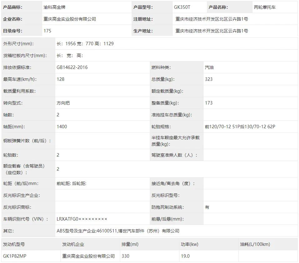299x263 pixels.
Task: Select the dimensions value 长:1956 宽:770 高:1129
Action: (85, 44)
